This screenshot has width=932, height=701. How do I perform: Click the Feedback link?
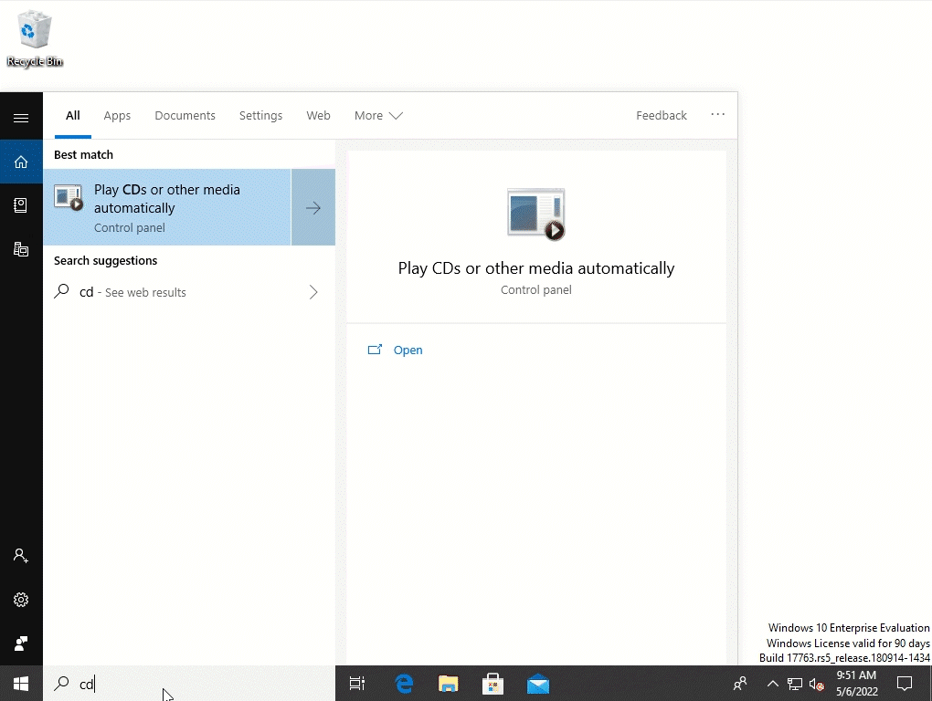[x=661, y=116]
